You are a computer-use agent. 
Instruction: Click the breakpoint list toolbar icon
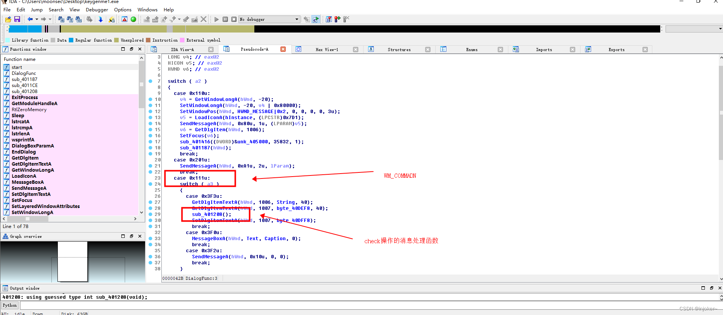click(x=329, y=19)
